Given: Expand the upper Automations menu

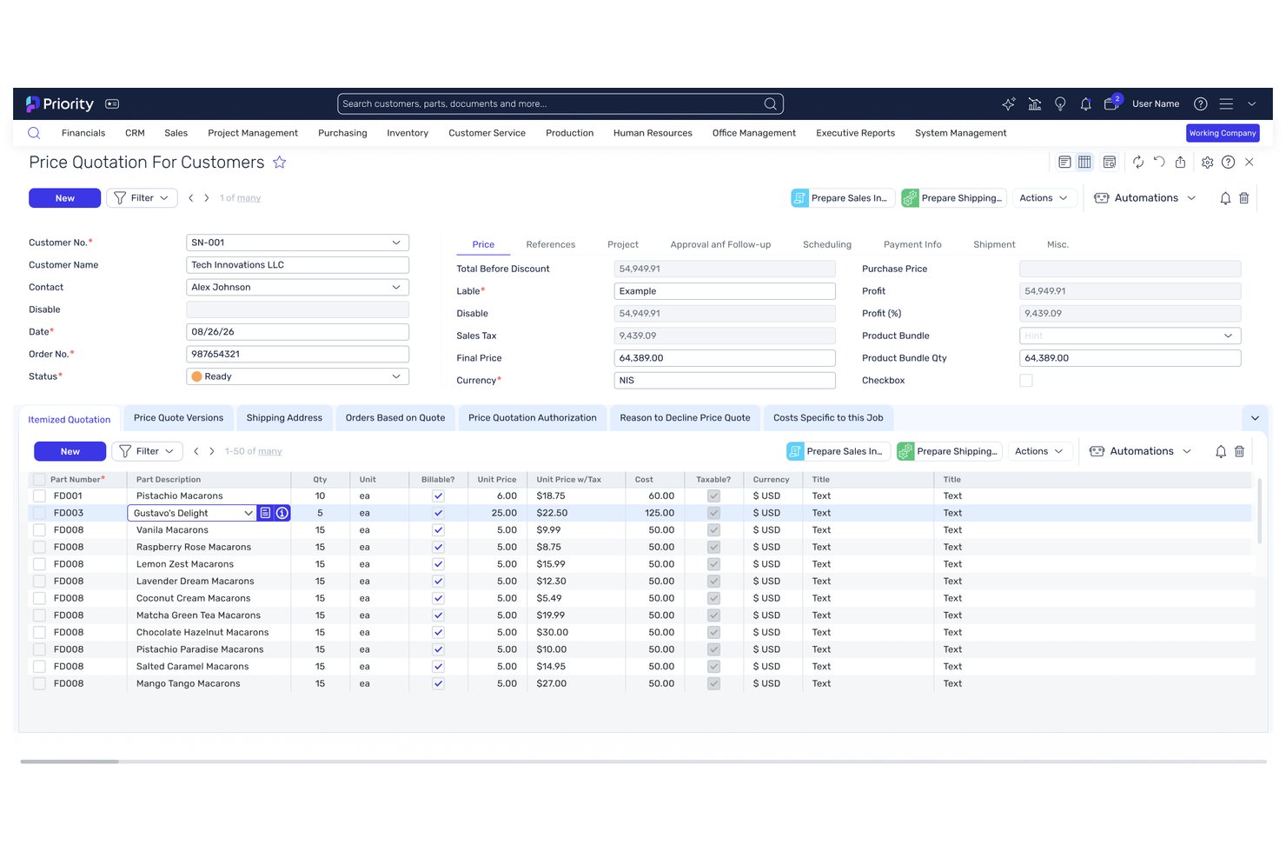Looking at the screenshot, I should click(x=1145, y=198).
